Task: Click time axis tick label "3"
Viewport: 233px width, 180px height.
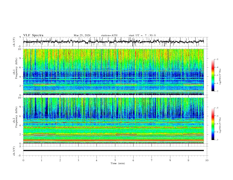Action: click(78, 160)
